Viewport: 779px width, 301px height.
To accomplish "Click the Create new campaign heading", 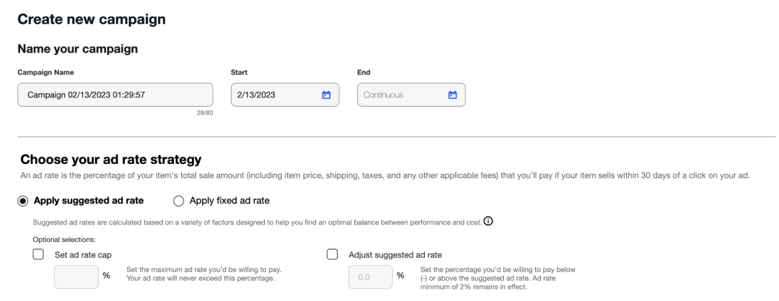I will (x=92, y=19).
